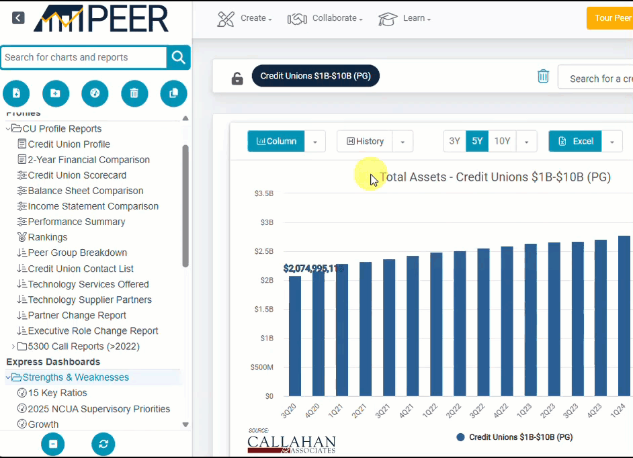The width and height of the screenshot is (633, 458).
Task: Click the sidebar scrollbar thumb
Action: 185,206
